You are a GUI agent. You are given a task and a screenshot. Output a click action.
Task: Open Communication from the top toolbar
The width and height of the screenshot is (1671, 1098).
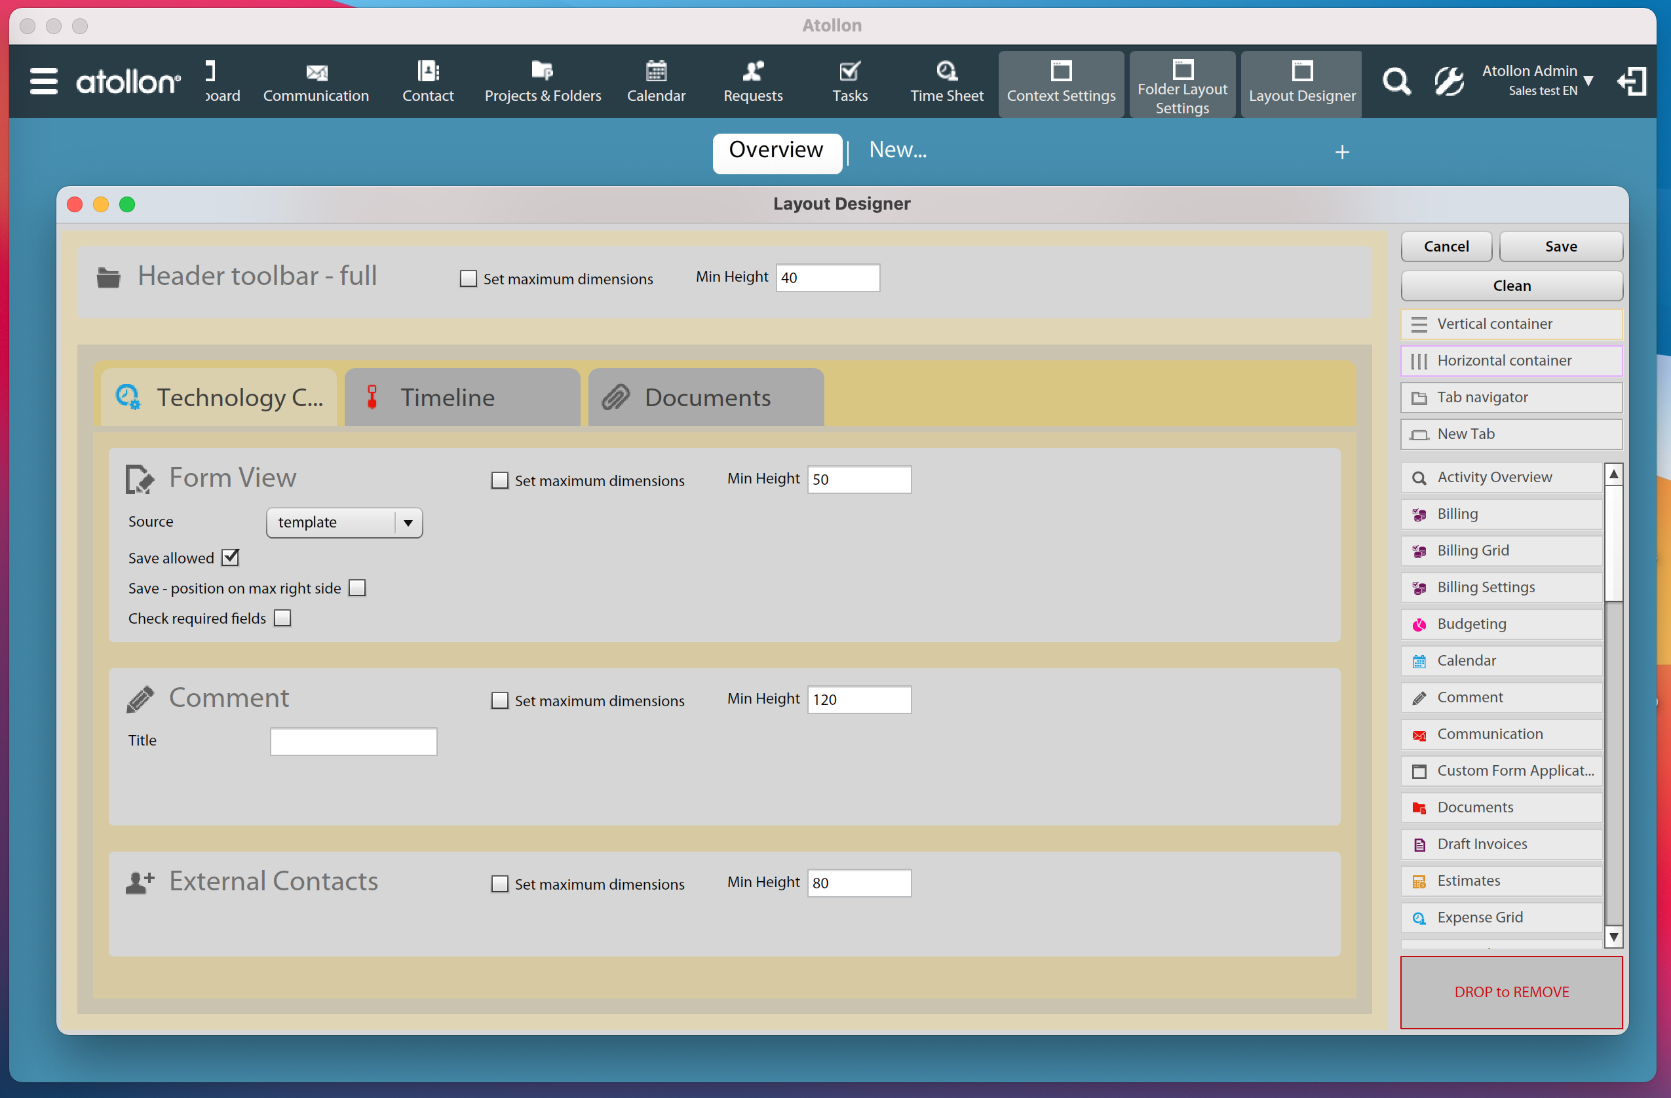(x=316, y=82)
